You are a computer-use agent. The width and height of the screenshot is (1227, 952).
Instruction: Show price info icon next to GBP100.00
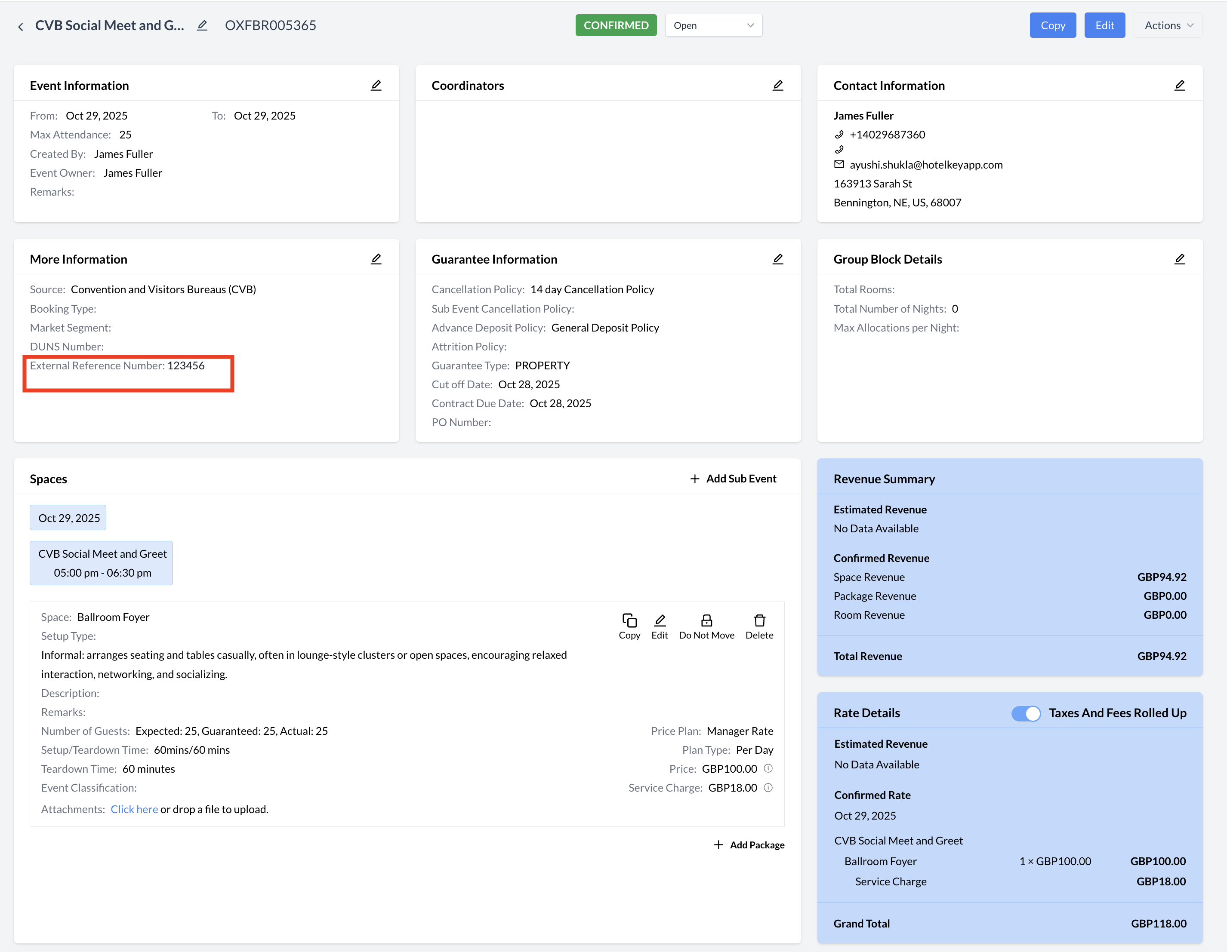click(x=768, y=768)
